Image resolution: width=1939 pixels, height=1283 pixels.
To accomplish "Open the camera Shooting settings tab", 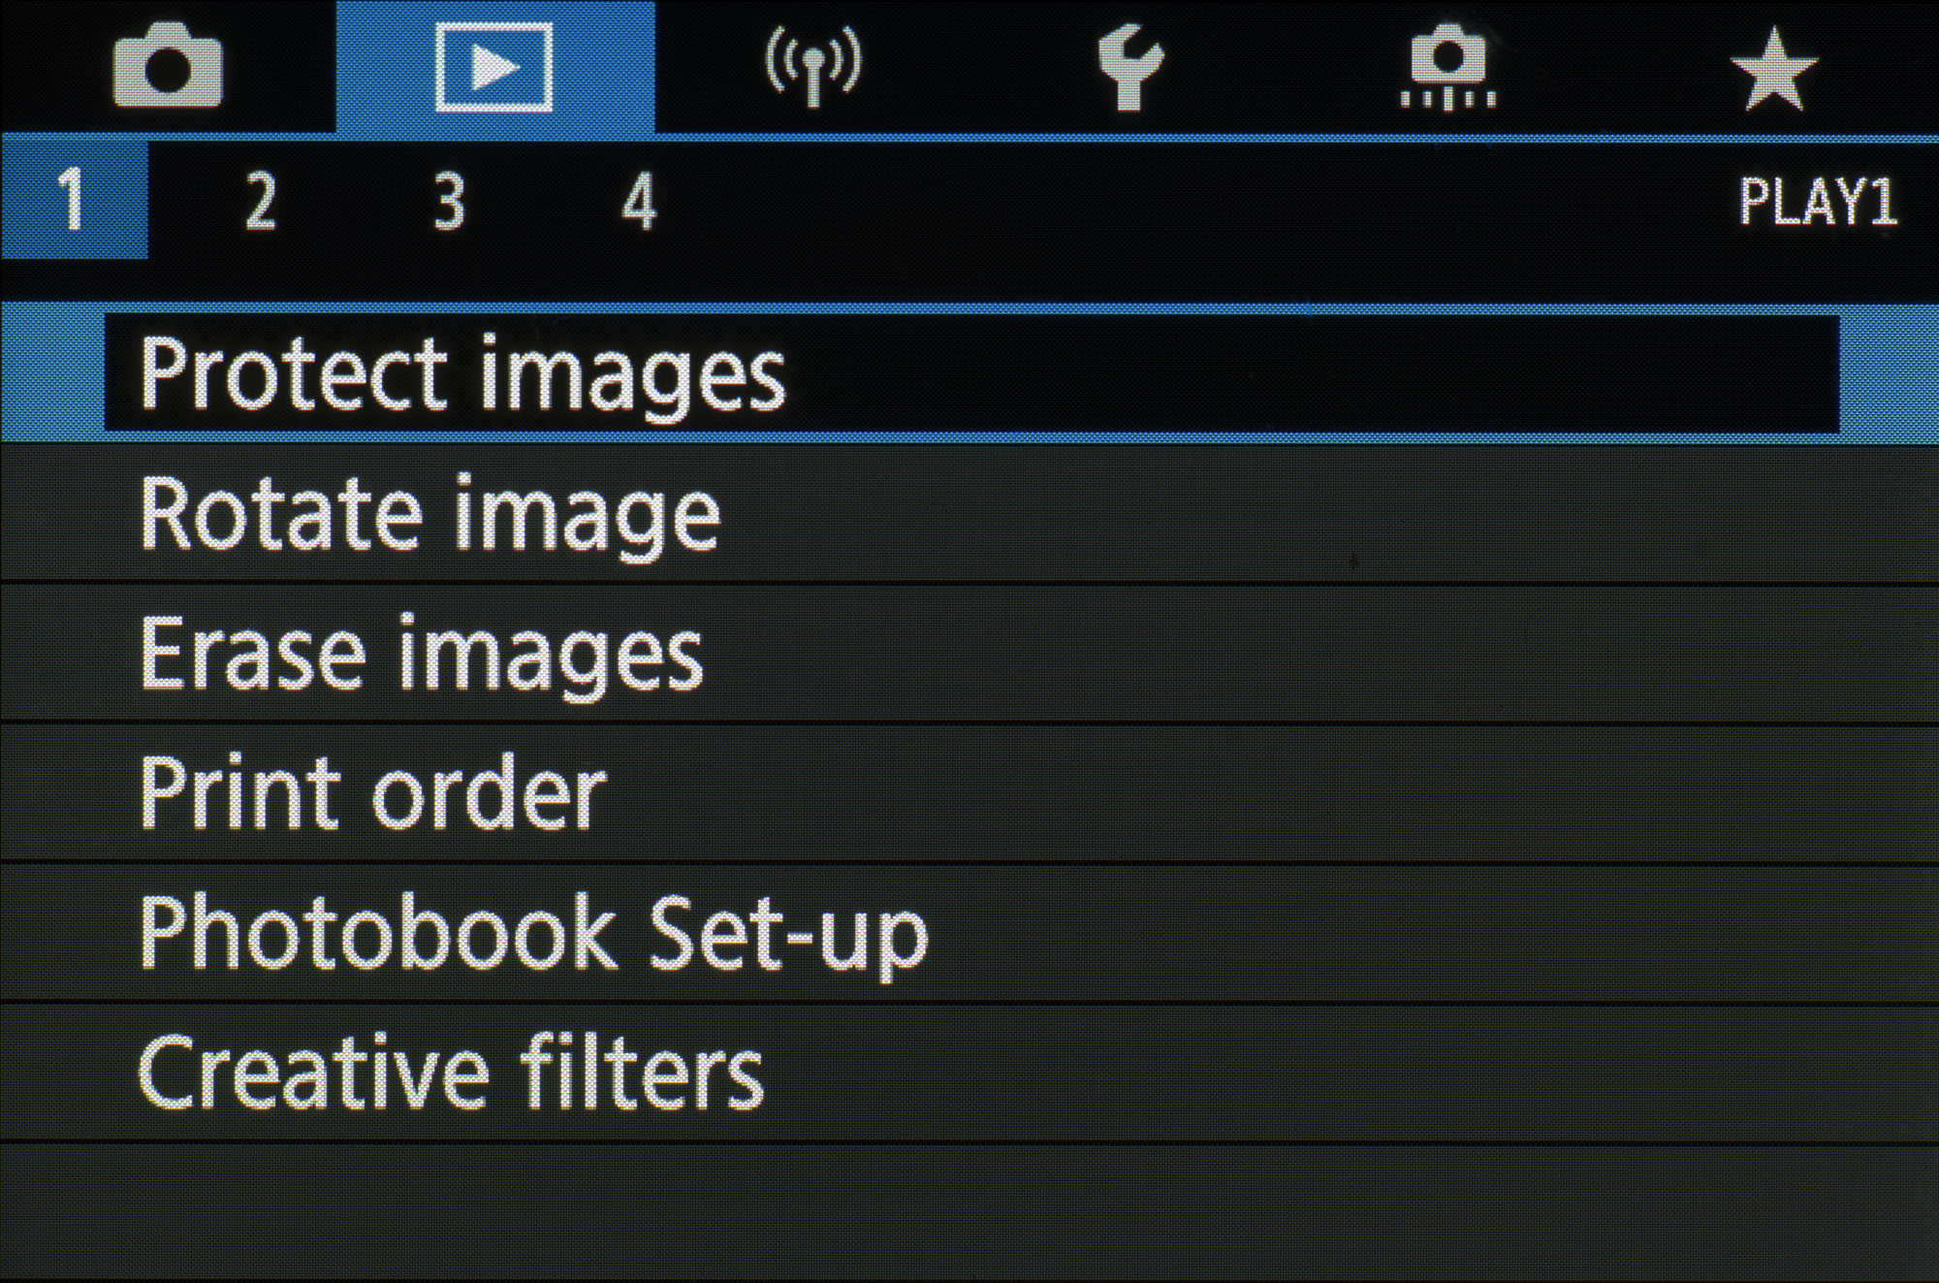I will click(x=168, y=68).
